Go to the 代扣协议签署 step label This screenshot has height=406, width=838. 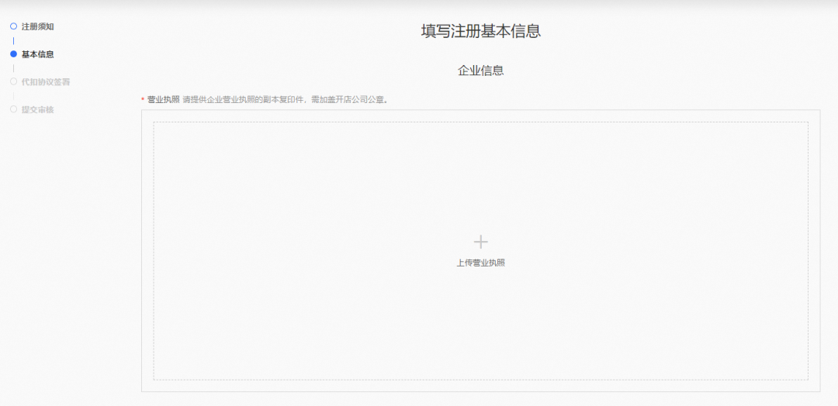(x=46, y=81)
